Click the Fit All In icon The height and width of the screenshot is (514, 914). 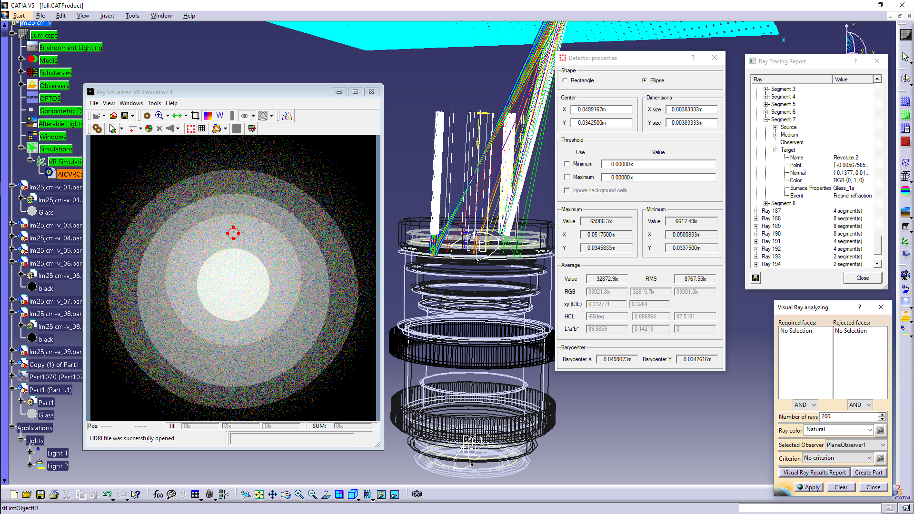click(259, 494)
